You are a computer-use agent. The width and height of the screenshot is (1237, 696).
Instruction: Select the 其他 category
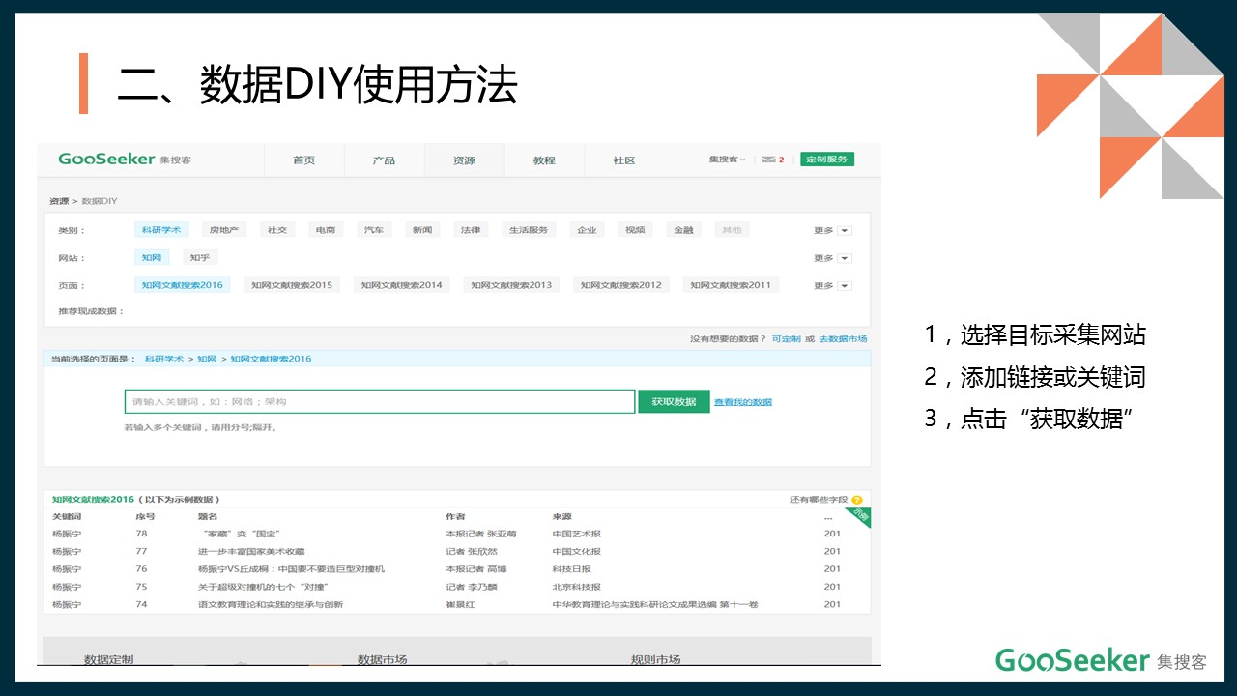point(732,230)
